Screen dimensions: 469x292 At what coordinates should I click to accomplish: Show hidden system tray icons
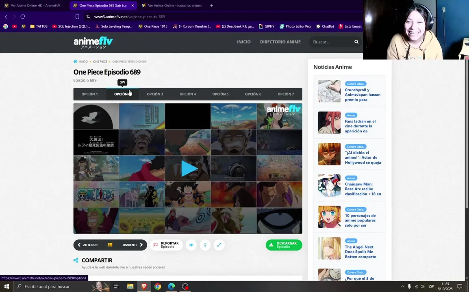click(x=403, y=286)
